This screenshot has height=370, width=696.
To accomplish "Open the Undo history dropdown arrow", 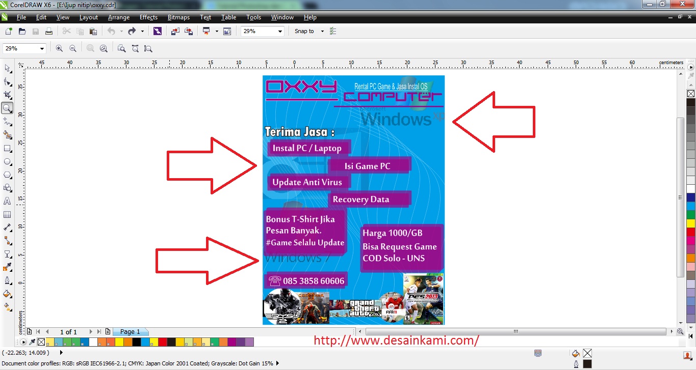I will (x=121, y=31).
